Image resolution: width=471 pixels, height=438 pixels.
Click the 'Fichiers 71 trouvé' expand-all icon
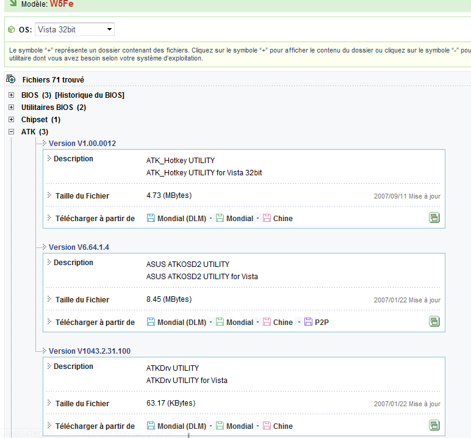tap(10, 79)
